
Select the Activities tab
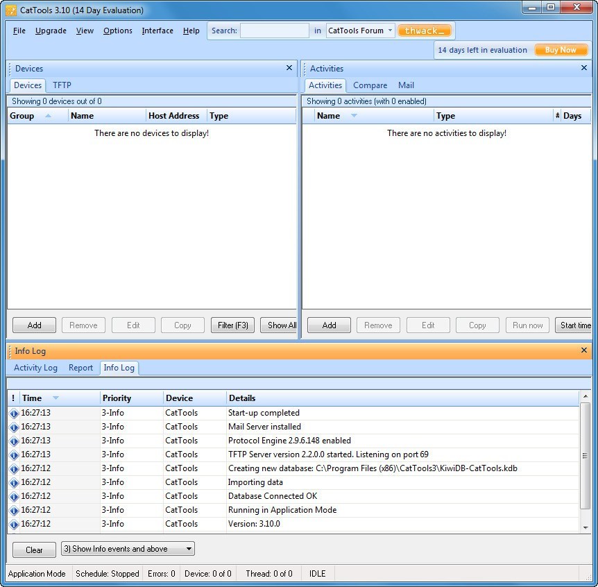coord(325,85)
